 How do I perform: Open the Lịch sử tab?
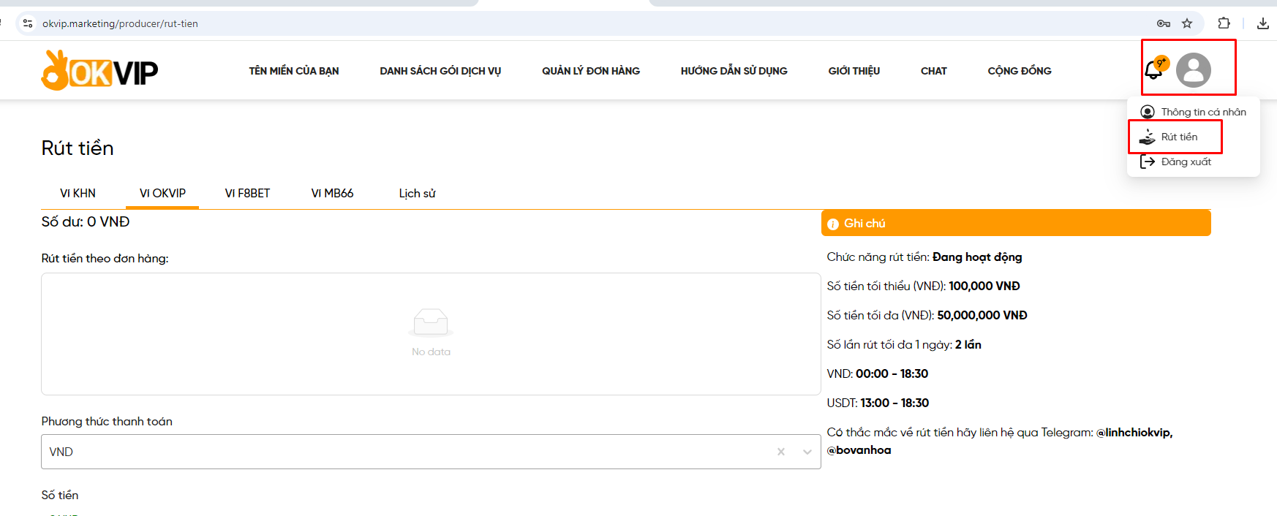coord(417,193)
